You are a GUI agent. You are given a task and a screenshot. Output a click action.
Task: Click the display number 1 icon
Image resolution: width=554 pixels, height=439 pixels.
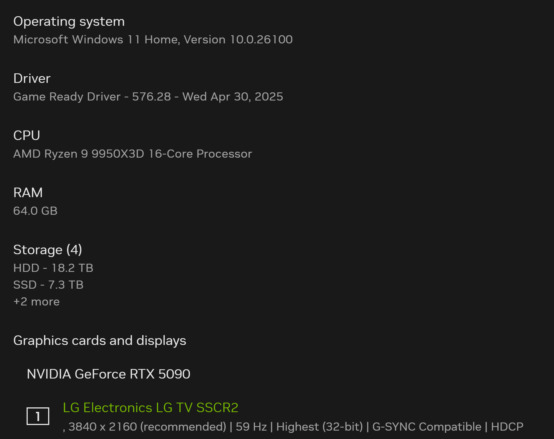coord(38,416)
